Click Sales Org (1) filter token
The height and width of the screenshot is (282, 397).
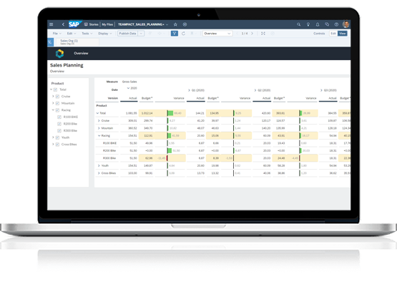tap(77, 42)
